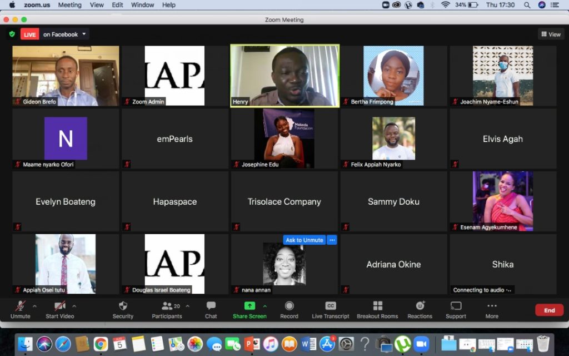Screen dimensions: 569x356
Task: Open the zoom.us application menu
Action: [x=37, y=5]
